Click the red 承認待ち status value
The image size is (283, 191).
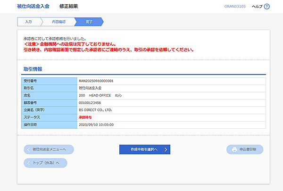click(x=85, y=117)
